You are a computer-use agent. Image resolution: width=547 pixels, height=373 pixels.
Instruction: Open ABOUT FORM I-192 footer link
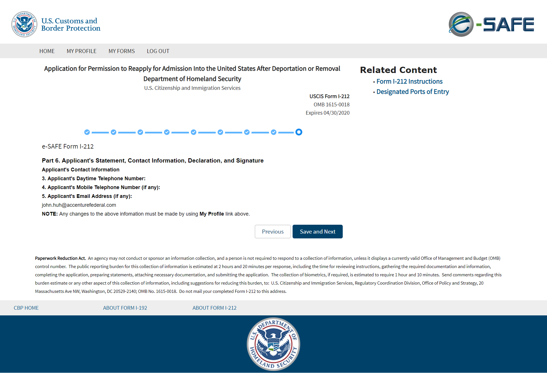click(x=125, y=308)
